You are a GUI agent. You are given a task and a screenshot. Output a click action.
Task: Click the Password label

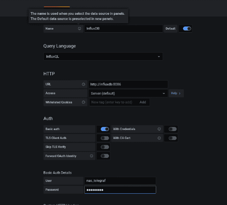pyautogui.click(x=52, y=190)
